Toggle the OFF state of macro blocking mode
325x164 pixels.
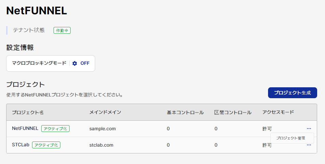click(85, 63)
